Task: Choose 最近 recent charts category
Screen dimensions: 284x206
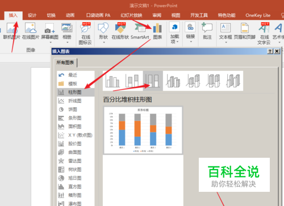Action: pos(76,75)
